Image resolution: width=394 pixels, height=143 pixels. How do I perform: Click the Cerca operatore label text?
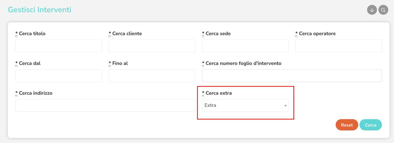pos(317,33)
